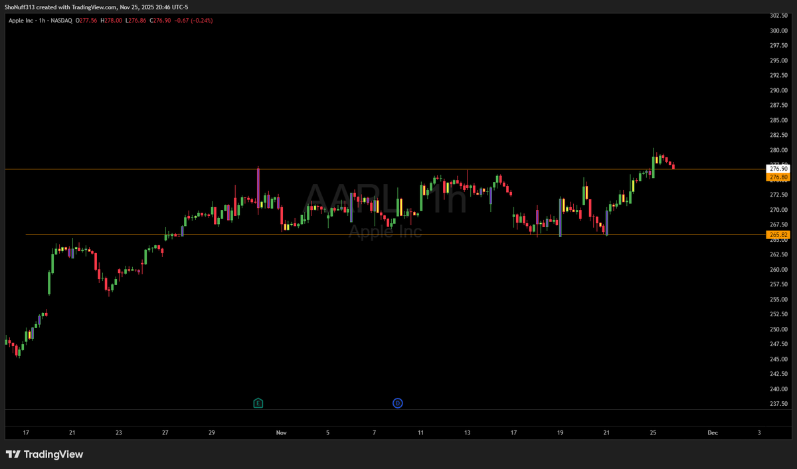797x469 pixels.
Task: Click the "Dec" label on time axis
Action: tap(713, 432)
